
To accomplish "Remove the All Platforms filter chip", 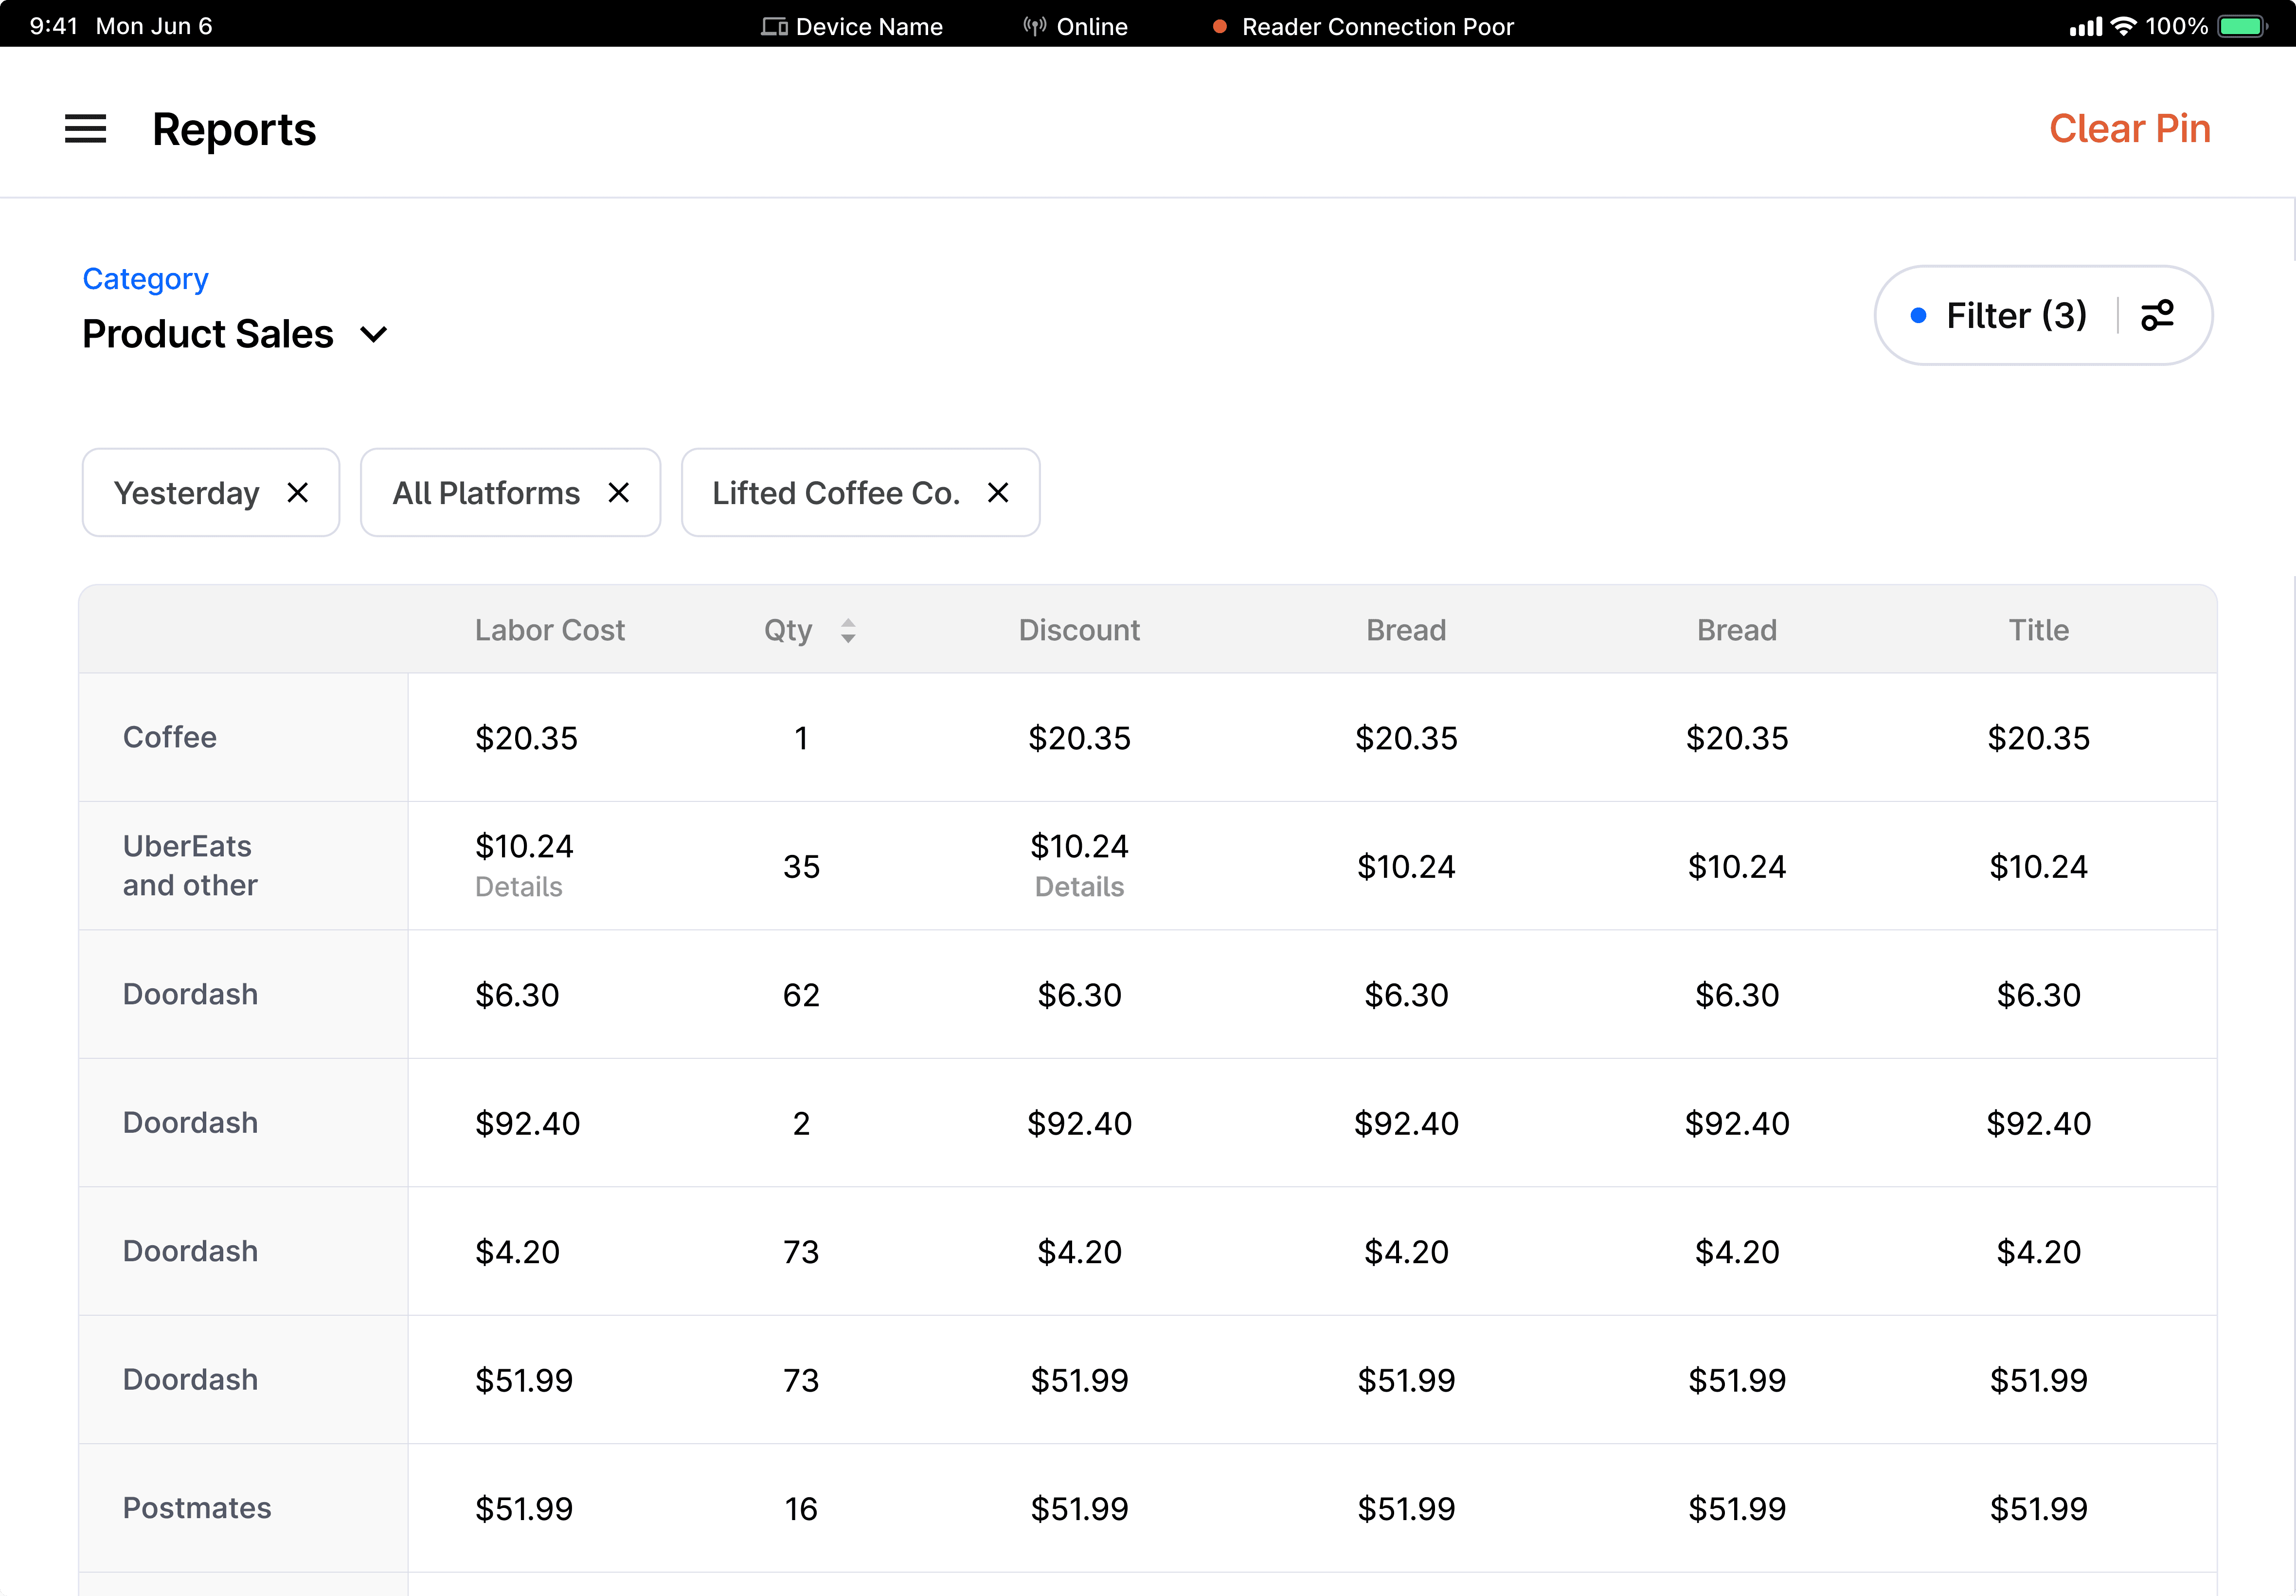I will coord(619,493).
